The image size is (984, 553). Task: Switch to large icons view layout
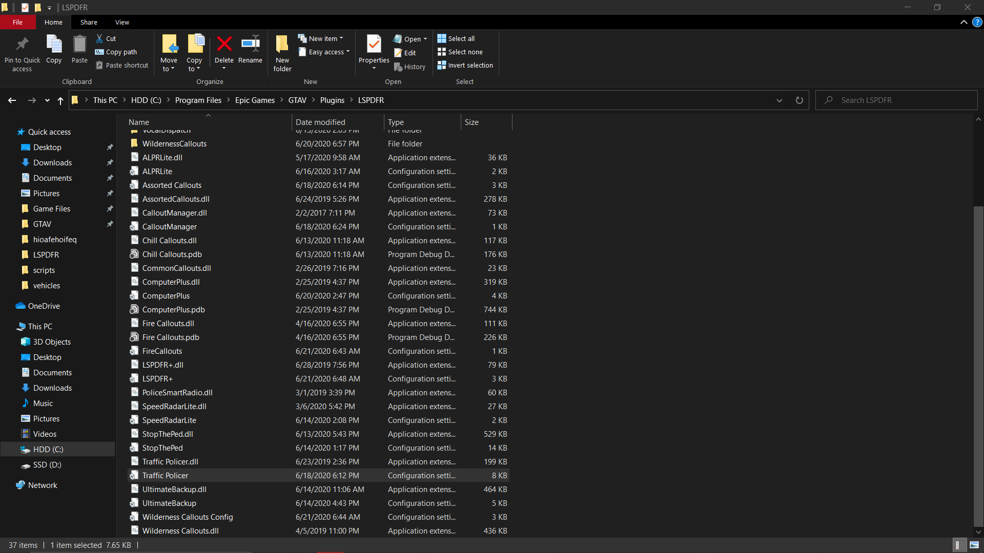(x=974, y=545)
